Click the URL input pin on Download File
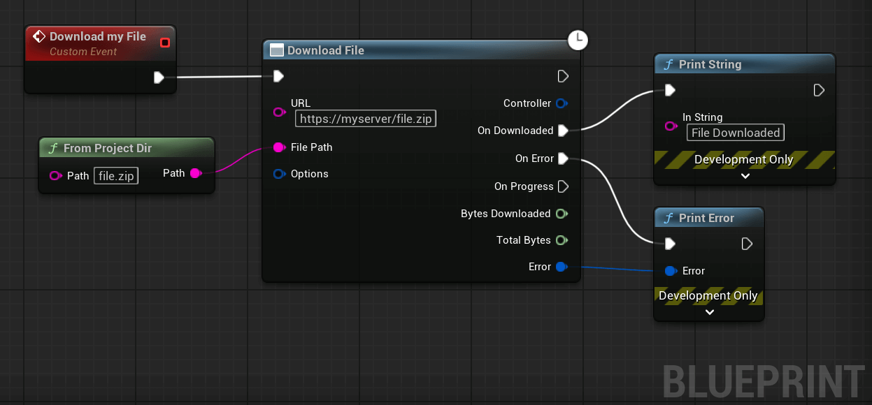Viewport: 872px width, 405px height. tap(279, 112)
